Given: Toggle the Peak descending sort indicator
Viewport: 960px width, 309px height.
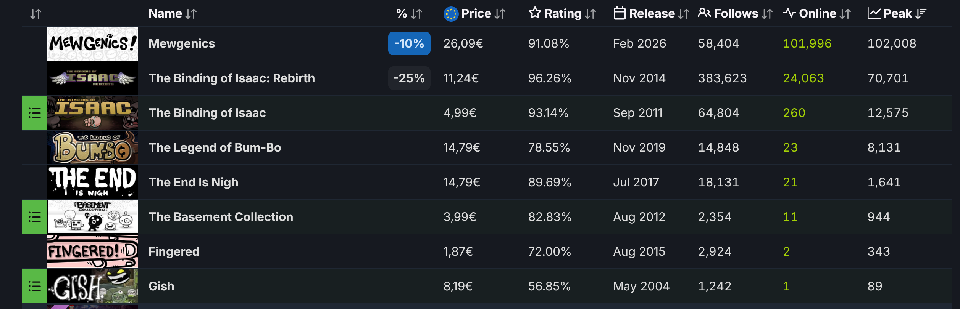Looking at the screenshot, I should [x=921, y=14].
